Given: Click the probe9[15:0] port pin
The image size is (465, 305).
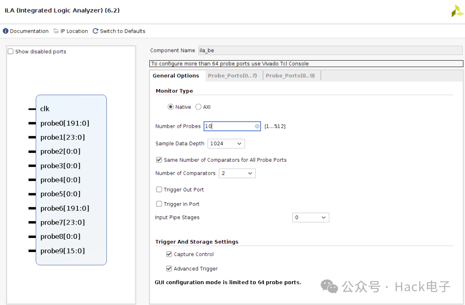Looking at the screenshot, I should [32, 251].
